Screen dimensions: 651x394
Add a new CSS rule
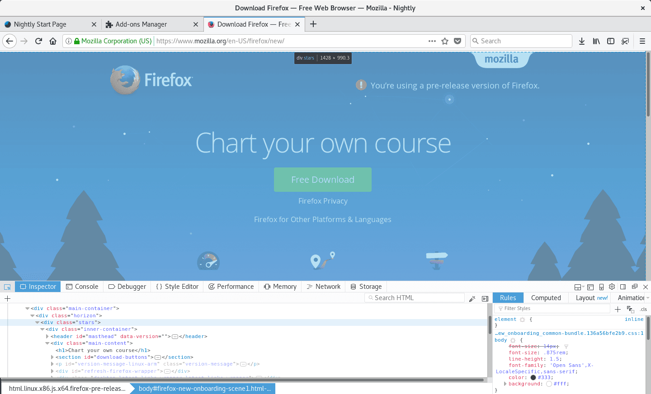(618, 309)
